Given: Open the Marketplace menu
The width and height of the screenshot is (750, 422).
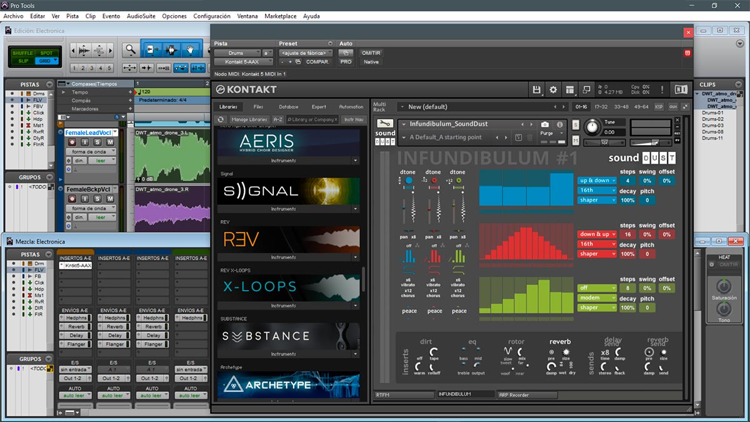Looking at the screenshot, I should [281, 16].
